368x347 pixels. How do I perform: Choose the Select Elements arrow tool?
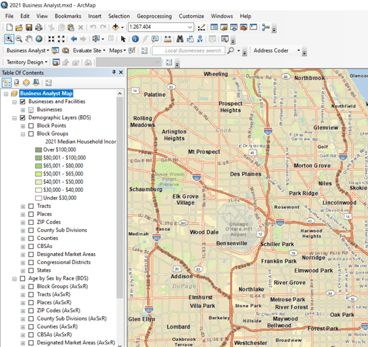[x=123, y=39]
